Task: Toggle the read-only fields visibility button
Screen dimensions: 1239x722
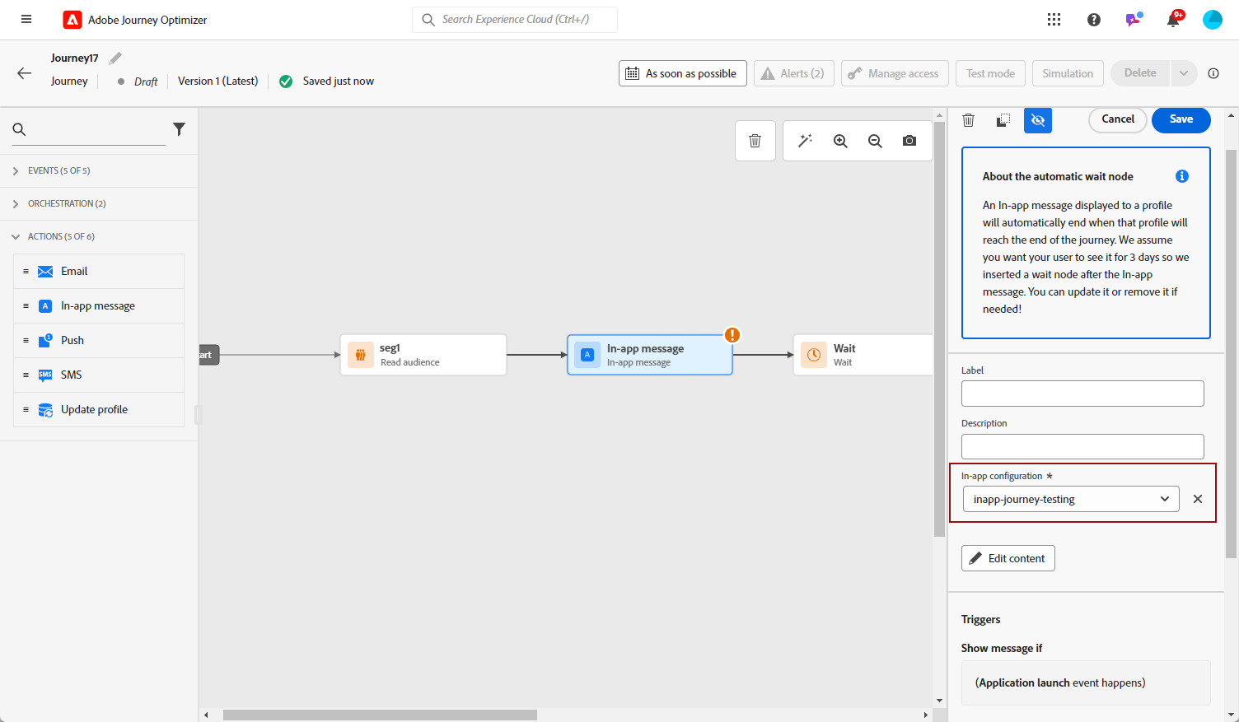Action: pos(1038,120)
